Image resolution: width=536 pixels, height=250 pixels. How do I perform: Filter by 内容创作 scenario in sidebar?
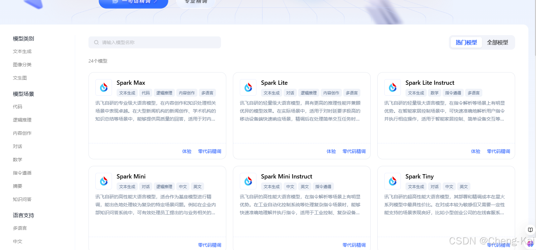tap(22, 133)
